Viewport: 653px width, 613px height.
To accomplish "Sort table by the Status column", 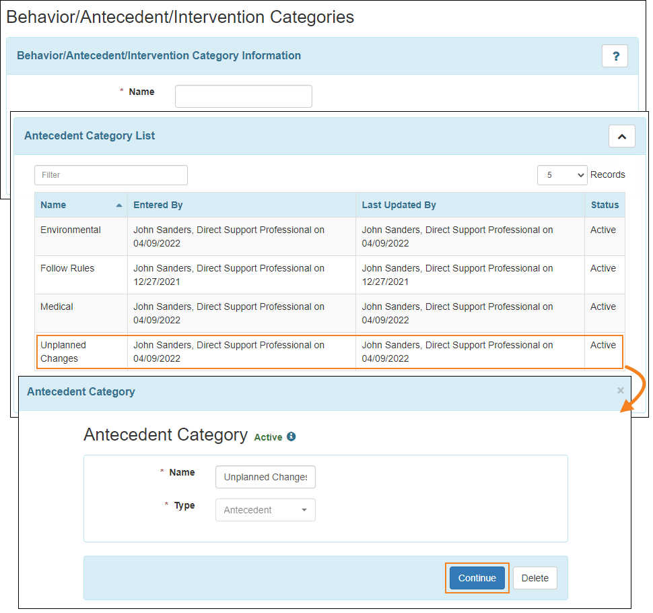I will click(604, 205).
